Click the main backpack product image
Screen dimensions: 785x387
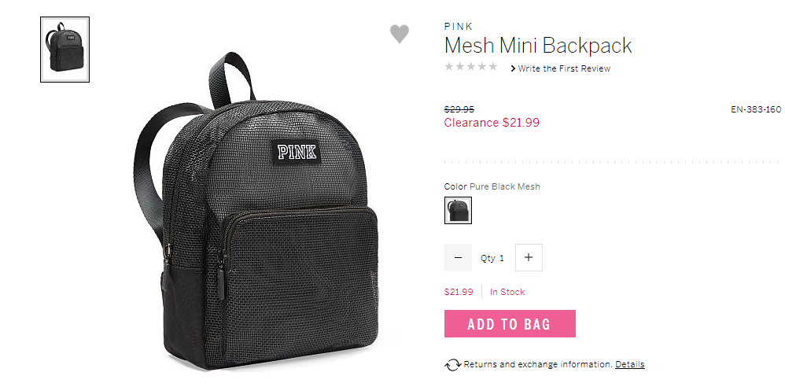(256, 210)
